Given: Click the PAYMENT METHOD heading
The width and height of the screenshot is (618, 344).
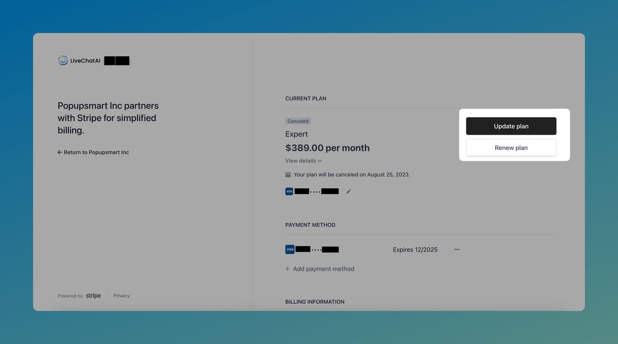Looking at the screenshot, I should coord(310,225).
